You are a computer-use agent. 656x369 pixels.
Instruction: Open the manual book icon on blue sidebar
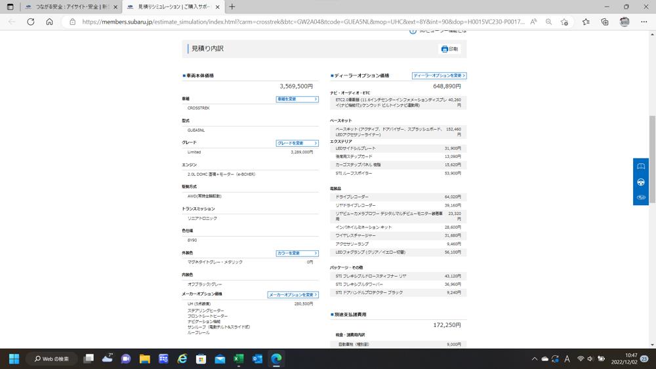pyautogui.click(x=640, y=166)
